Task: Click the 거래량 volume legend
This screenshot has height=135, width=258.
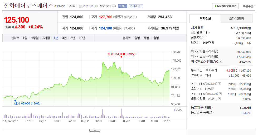Action: [178, 110]
